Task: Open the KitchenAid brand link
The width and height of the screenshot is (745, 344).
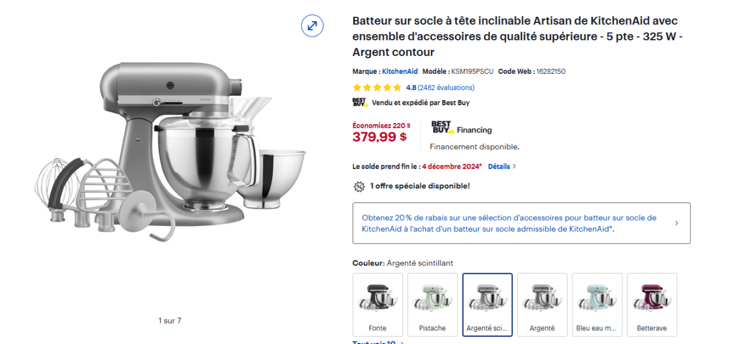Action: (400, 71)
